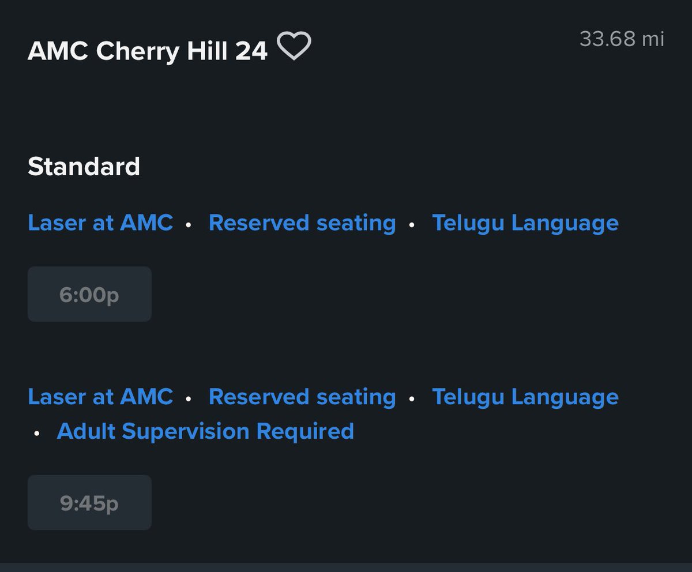
Task: Open Reserved seating link above 6:00p
Action: point(302,223)
